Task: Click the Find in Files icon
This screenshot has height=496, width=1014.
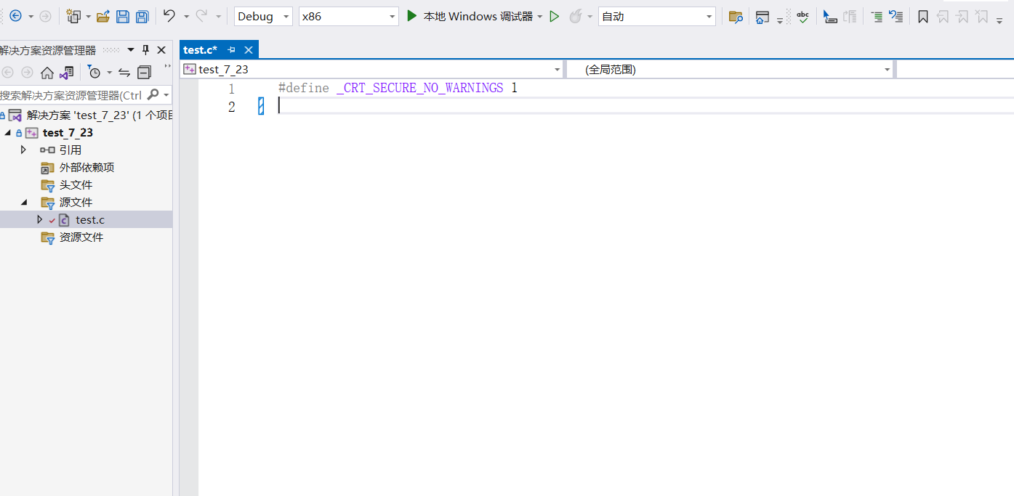Action: tap(735, 16)
